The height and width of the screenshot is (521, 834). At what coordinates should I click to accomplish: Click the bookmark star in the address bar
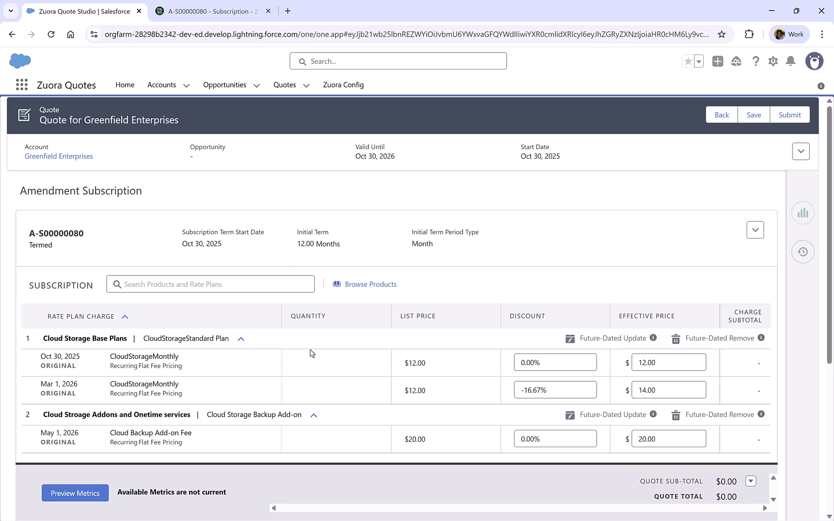[722, 34]
